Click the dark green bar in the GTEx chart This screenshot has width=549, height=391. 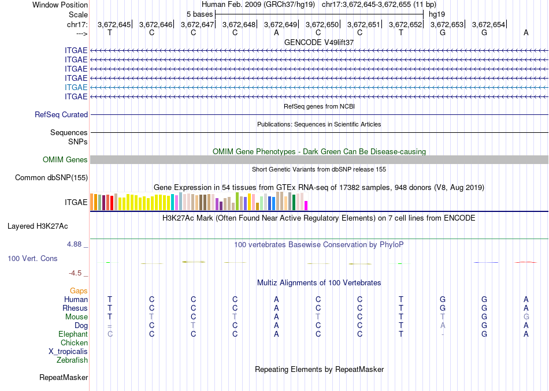294,202
